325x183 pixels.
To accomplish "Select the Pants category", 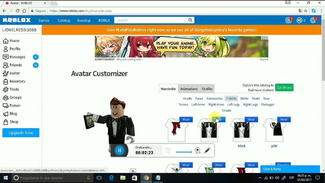I will tap(256, 99).
